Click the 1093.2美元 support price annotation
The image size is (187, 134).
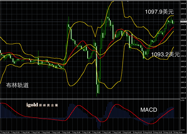pyautogui.click(x=165, y=55)
